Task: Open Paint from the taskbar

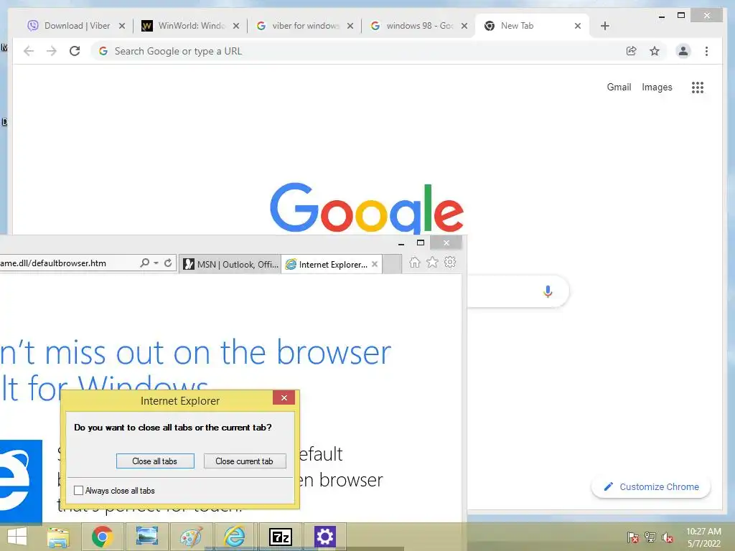Action: pyautogui.click(x=191, y=537)
